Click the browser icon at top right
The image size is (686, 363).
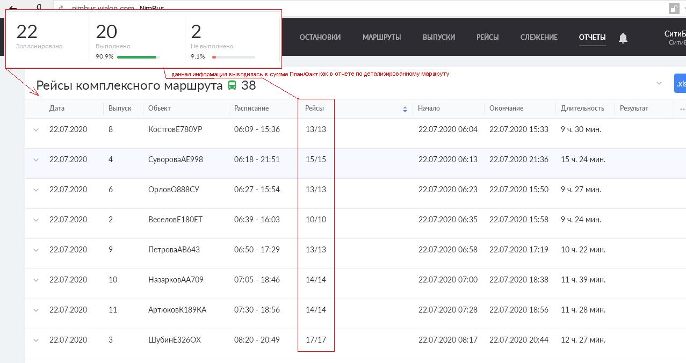tap(674, 9)
